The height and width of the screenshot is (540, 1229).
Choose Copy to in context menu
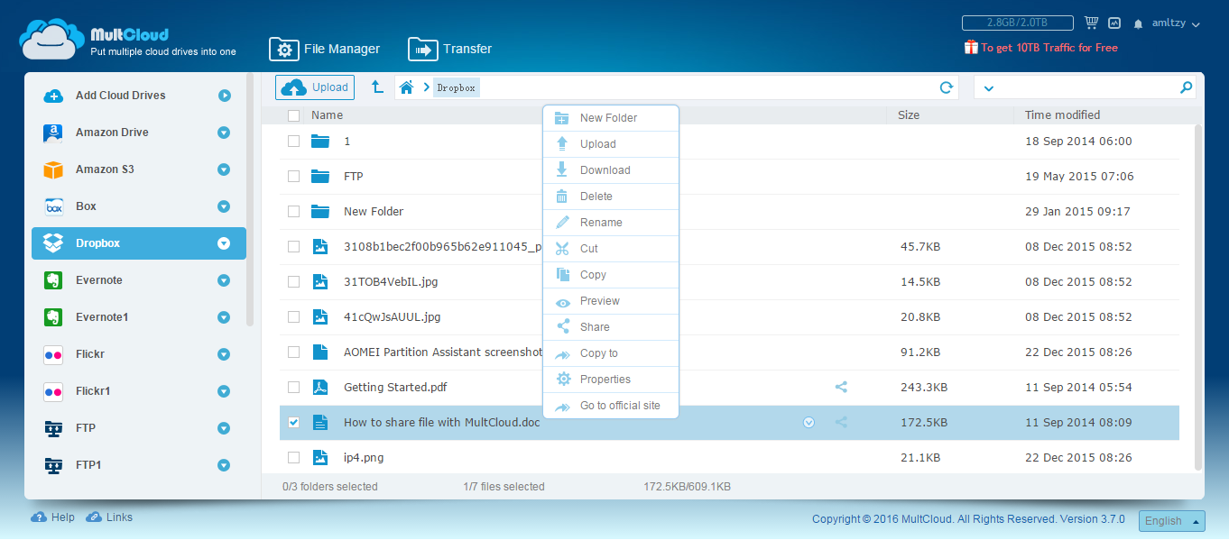click(x=611, y=353)
